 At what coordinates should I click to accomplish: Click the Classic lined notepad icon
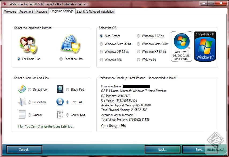pyautogui.click(x=22, y=114)
